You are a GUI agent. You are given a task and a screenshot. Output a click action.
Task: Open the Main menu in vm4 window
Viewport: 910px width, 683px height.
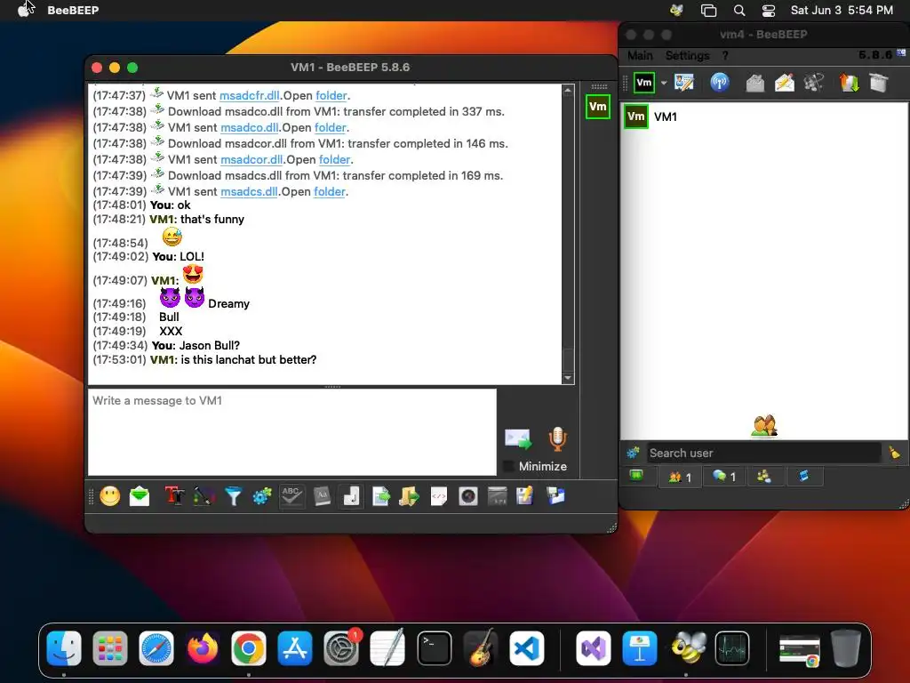[x=640, y=56]
